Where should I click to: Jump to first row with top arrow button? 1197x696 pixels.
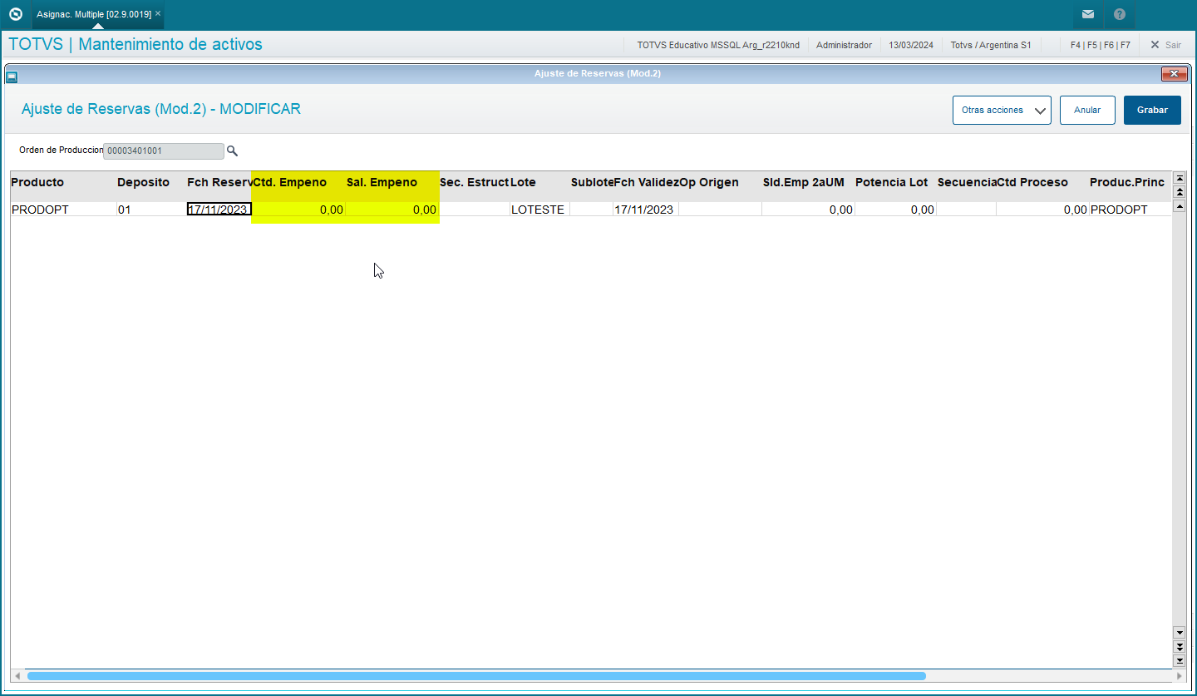[1179, 178]
